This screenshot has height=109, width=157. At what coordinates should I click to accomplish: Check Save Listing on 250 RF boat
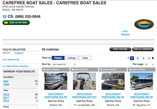pyautogui.click(x=130, y=70)
